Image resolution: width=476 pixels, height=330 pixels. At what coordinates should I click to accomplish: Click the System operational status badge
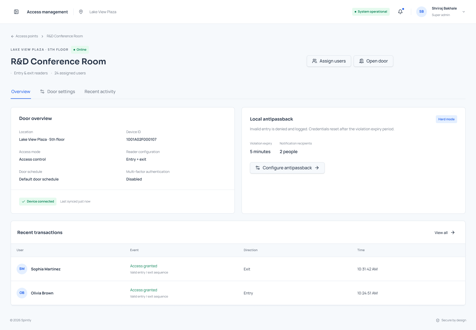click(371, 12)
